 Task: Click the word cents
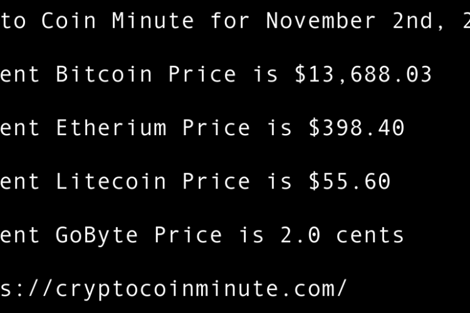(x=370, y=235)
